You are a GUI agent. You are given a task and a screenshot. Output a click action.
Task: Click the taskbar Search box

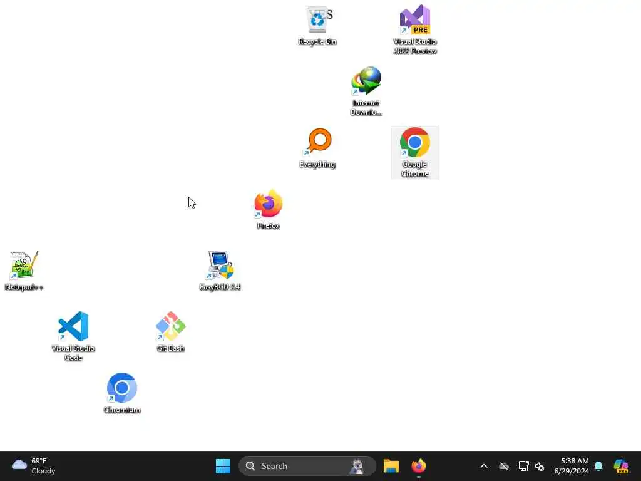point(307,466)
